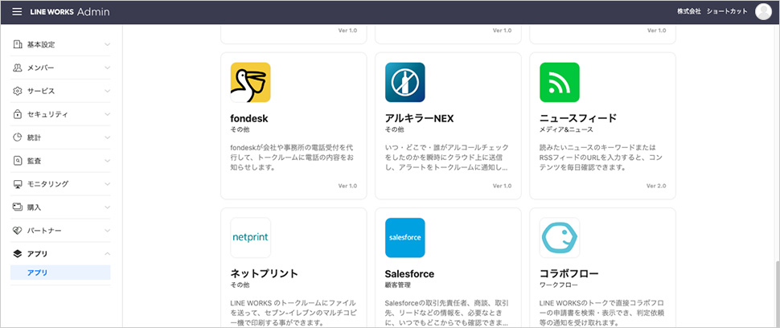Select the 統計 menu item
780x328 pixels.
(x=60, y=137)
